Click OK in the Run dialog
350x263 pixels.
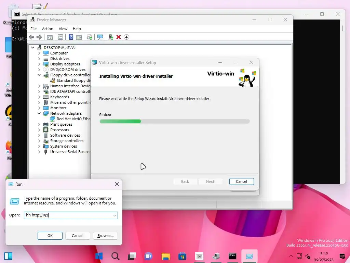[x=50, y=236]
